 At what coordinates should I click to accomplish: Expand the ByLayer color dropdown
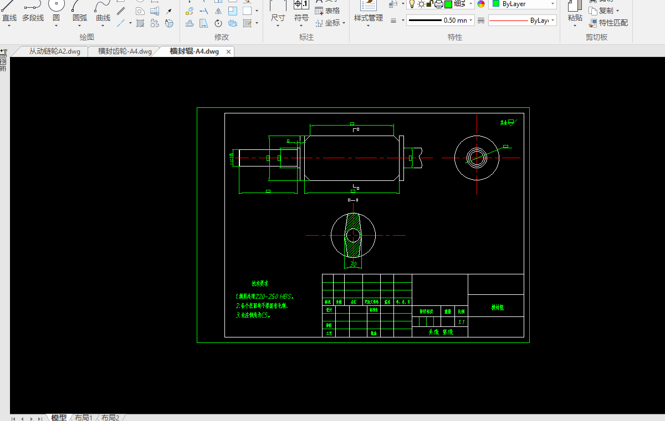coord(553,4)
